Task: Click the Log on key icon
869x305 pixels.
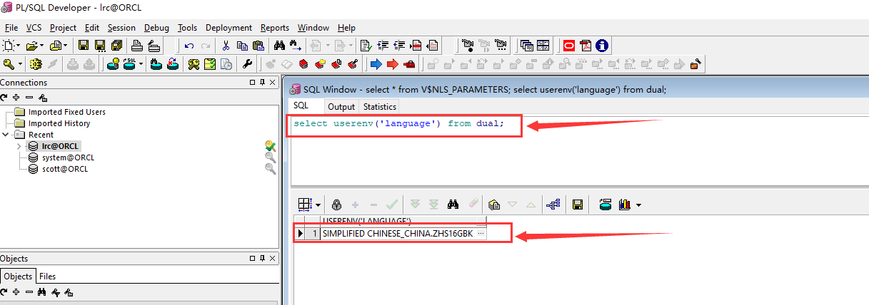Action: (9, 64)
